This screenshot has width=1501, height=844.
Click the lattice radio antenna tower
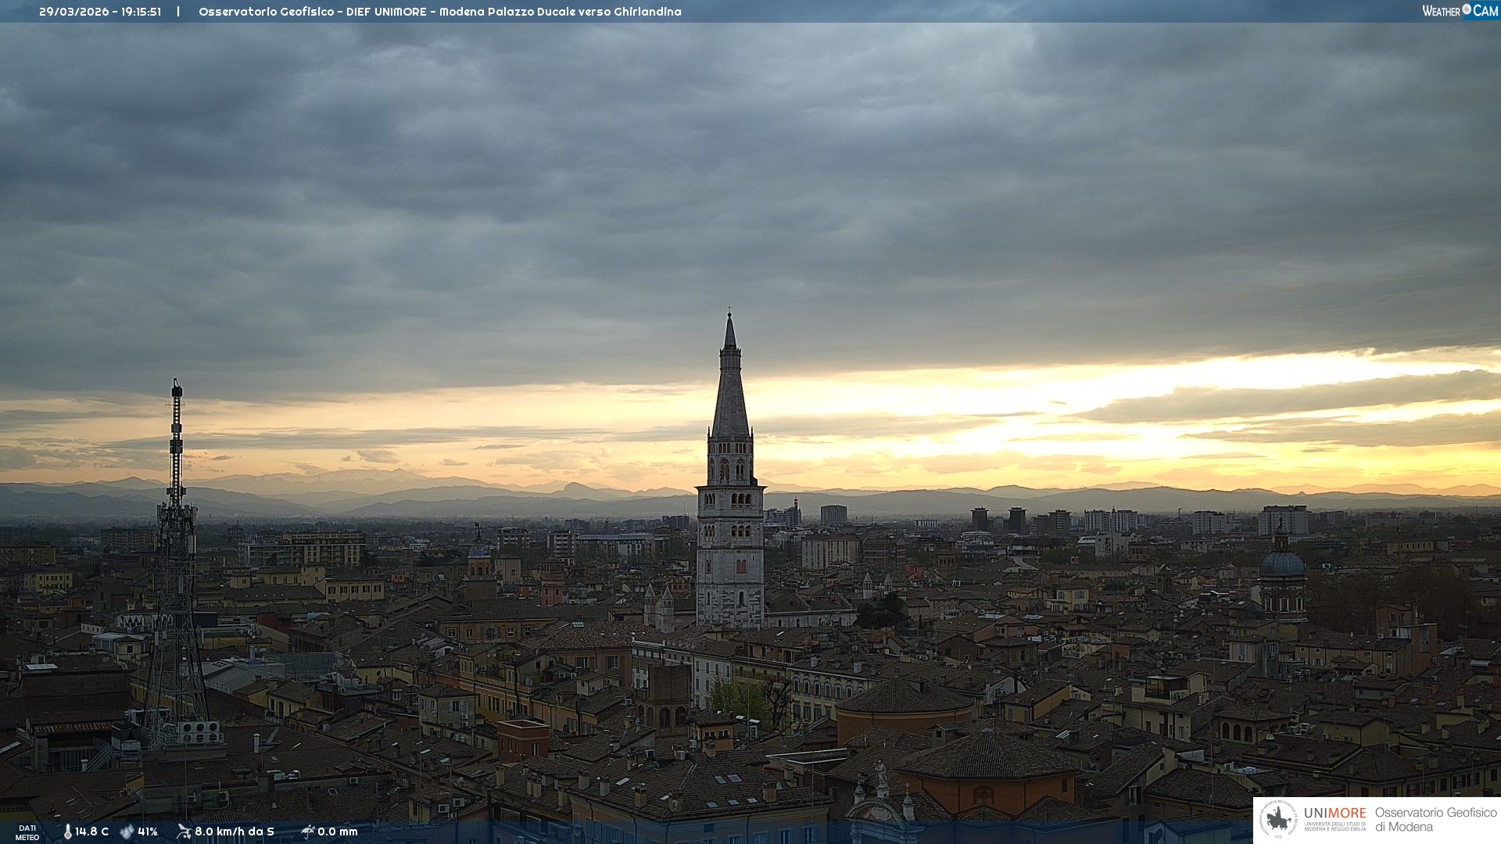(177, 547)
